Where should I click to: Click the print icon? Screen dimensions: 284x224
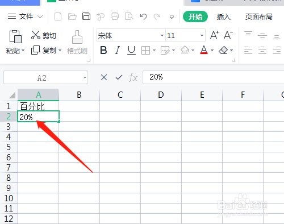click(115, 16)
